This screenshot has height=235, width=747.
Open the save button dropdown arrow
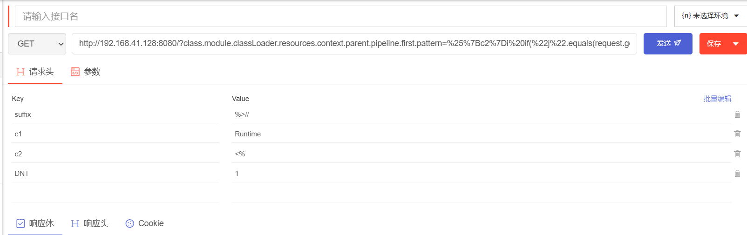(x=736, y=44)
